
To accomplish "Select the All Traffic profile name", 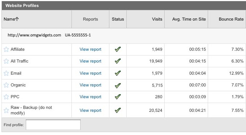I will (x=20, y=61).
